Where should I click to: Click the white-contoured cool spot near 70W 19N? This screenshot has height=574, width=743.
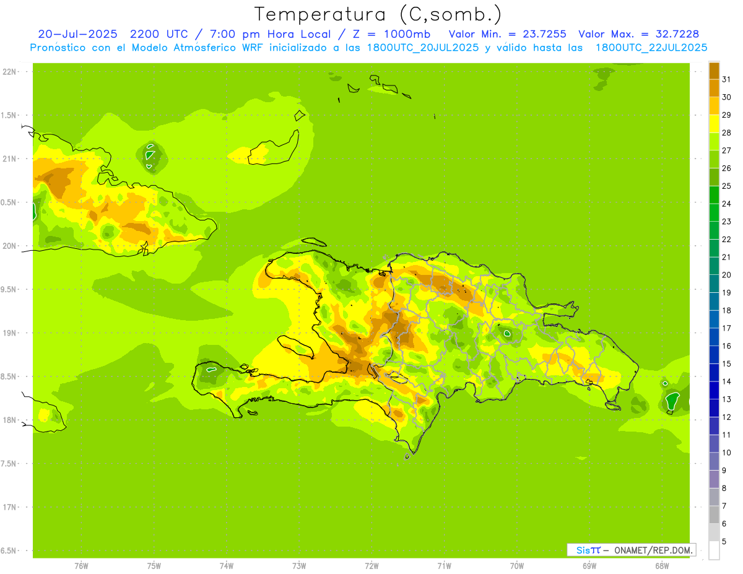point(507,333)
